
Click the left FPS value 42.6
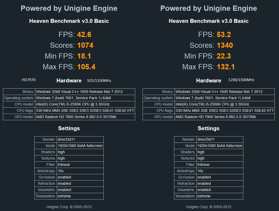pos(84,35)
